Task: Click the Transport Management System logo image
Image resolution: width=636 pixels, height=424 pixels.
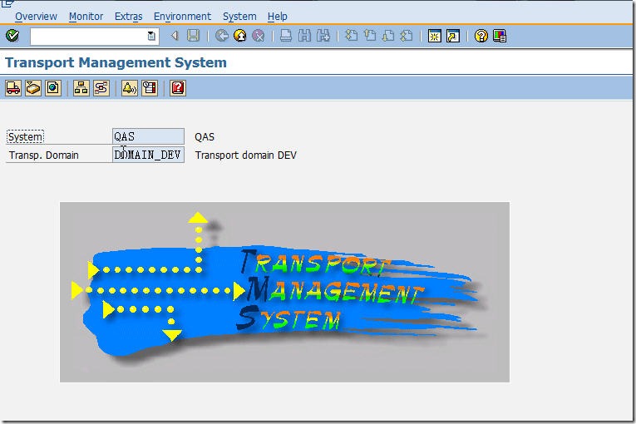Action: (x=284, y=292)
